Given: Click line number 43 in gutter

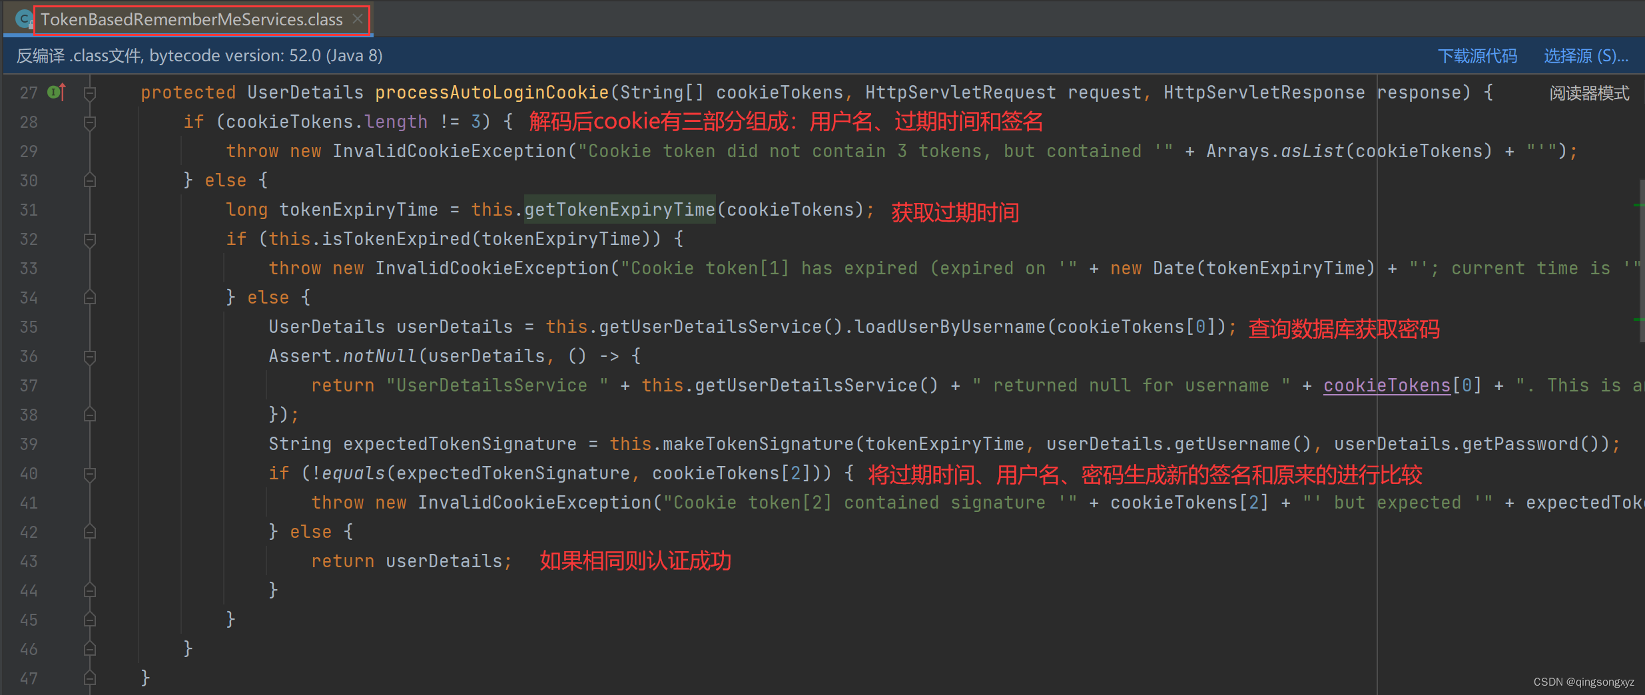Looking at the screenshot, I should pos(29,561).
